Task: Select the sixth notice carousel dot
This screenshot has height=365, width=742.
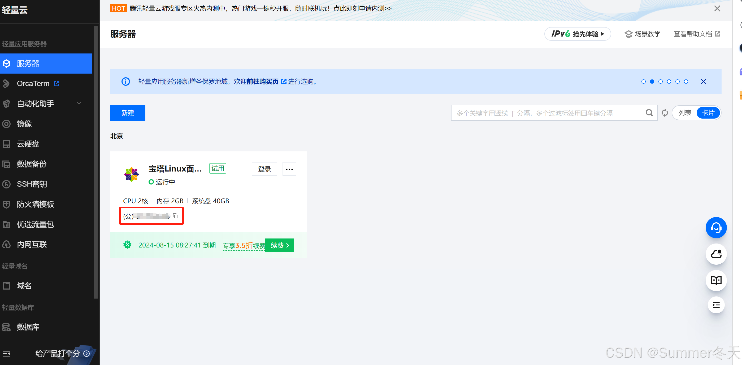Action: click(686, 82)
